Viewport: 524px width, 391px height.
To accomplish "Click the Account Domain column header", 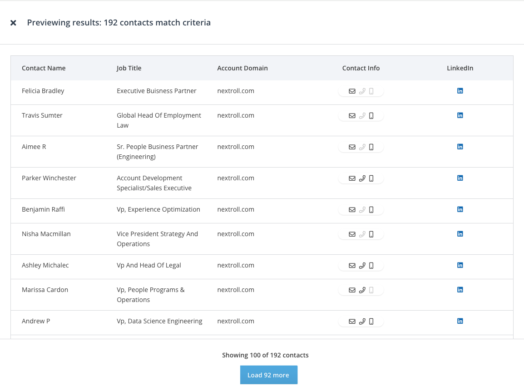I will 242,68.
